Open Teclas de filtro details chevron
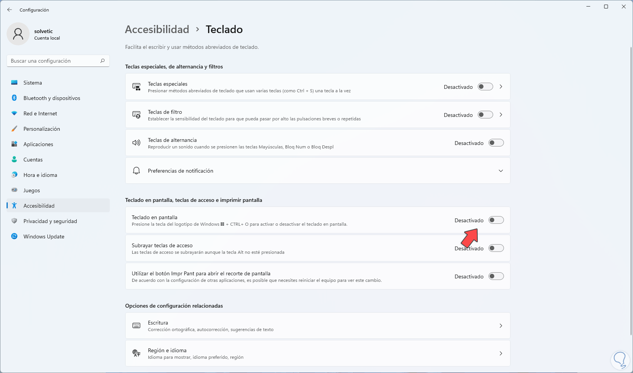The width and height of the screenshot is (633, 373). coord(501,115)
